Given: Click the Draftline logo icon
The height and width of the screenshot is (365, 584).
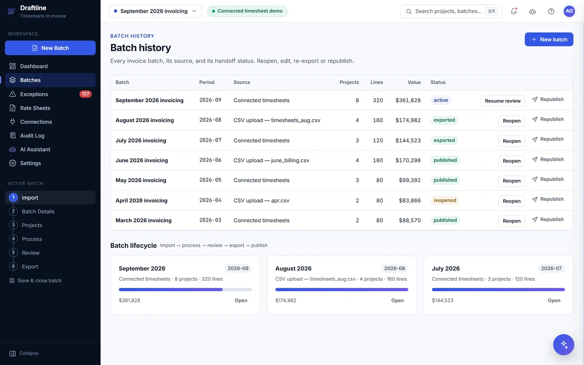Looking at the screenshot, I should (x=12, y=11).
